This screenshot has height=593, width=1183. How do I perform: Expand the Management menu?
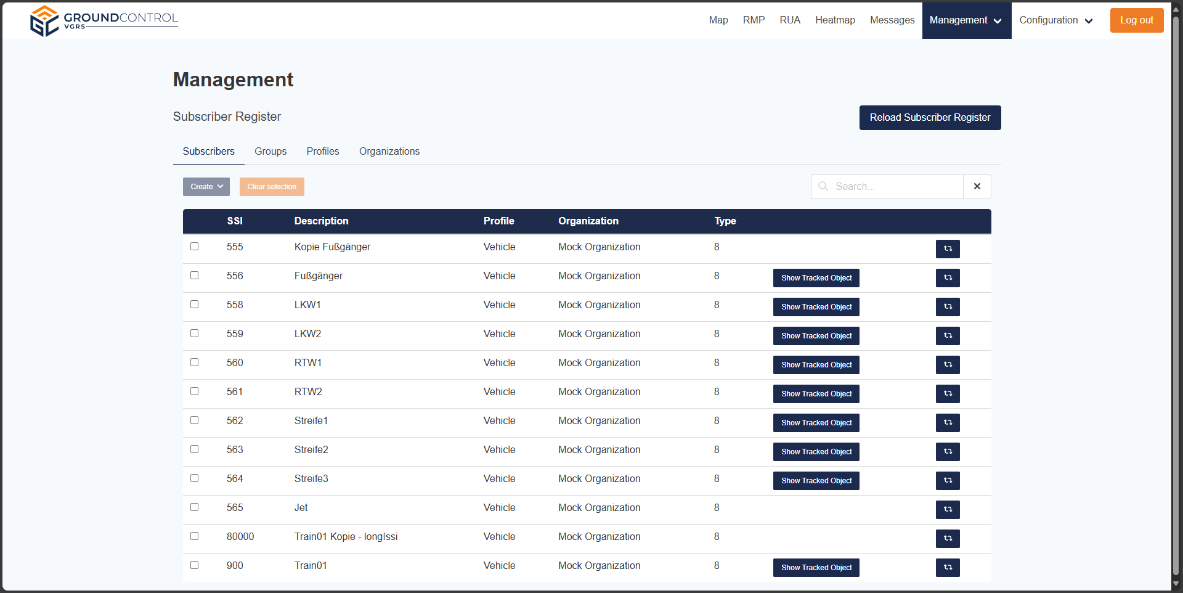coord(966,20)
